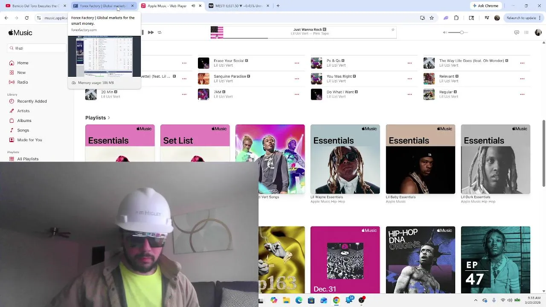Open New in the sidebar
Image resolution: width=546 pixels, height=307 pixels.
[21, 72]
